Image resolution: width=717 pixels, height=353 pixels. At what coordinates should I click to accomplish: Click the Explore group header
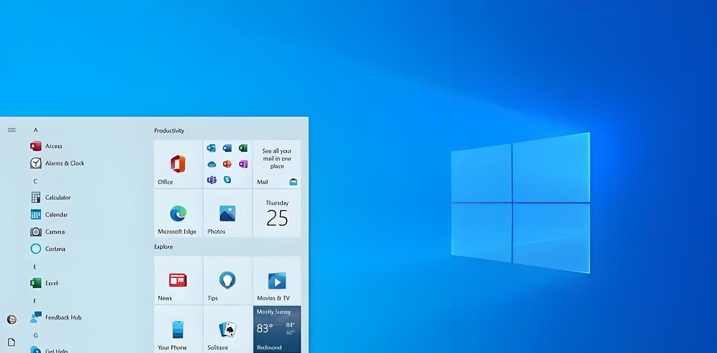coord(164,247)
